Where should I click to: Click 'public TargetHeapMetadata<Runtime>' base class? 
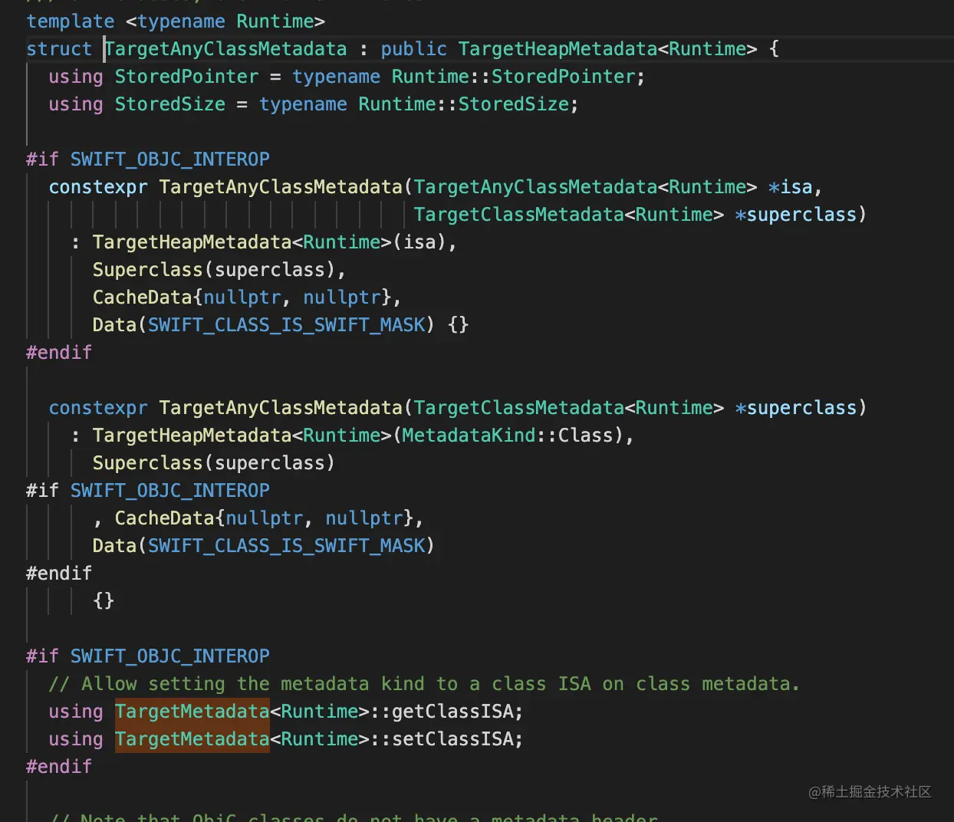(569, 49)
